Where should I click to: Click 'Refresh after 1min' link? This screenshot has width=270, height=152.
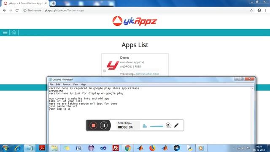[148, 74]
